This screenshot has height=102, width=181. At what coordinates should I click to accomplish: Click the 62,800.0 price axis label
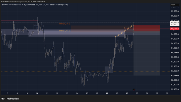click(175, 80)
